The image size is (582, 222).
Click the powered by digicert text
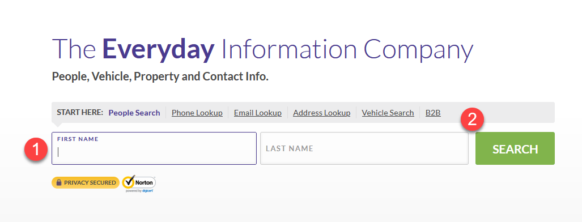tap(139, 190)
